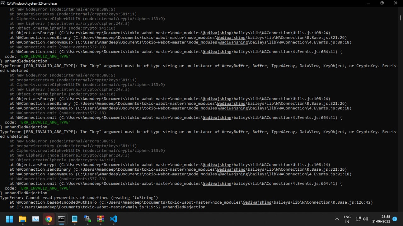Click the stack line ending 4.Events.js:91:18
The image size is (403, 226).
[180, 174]
